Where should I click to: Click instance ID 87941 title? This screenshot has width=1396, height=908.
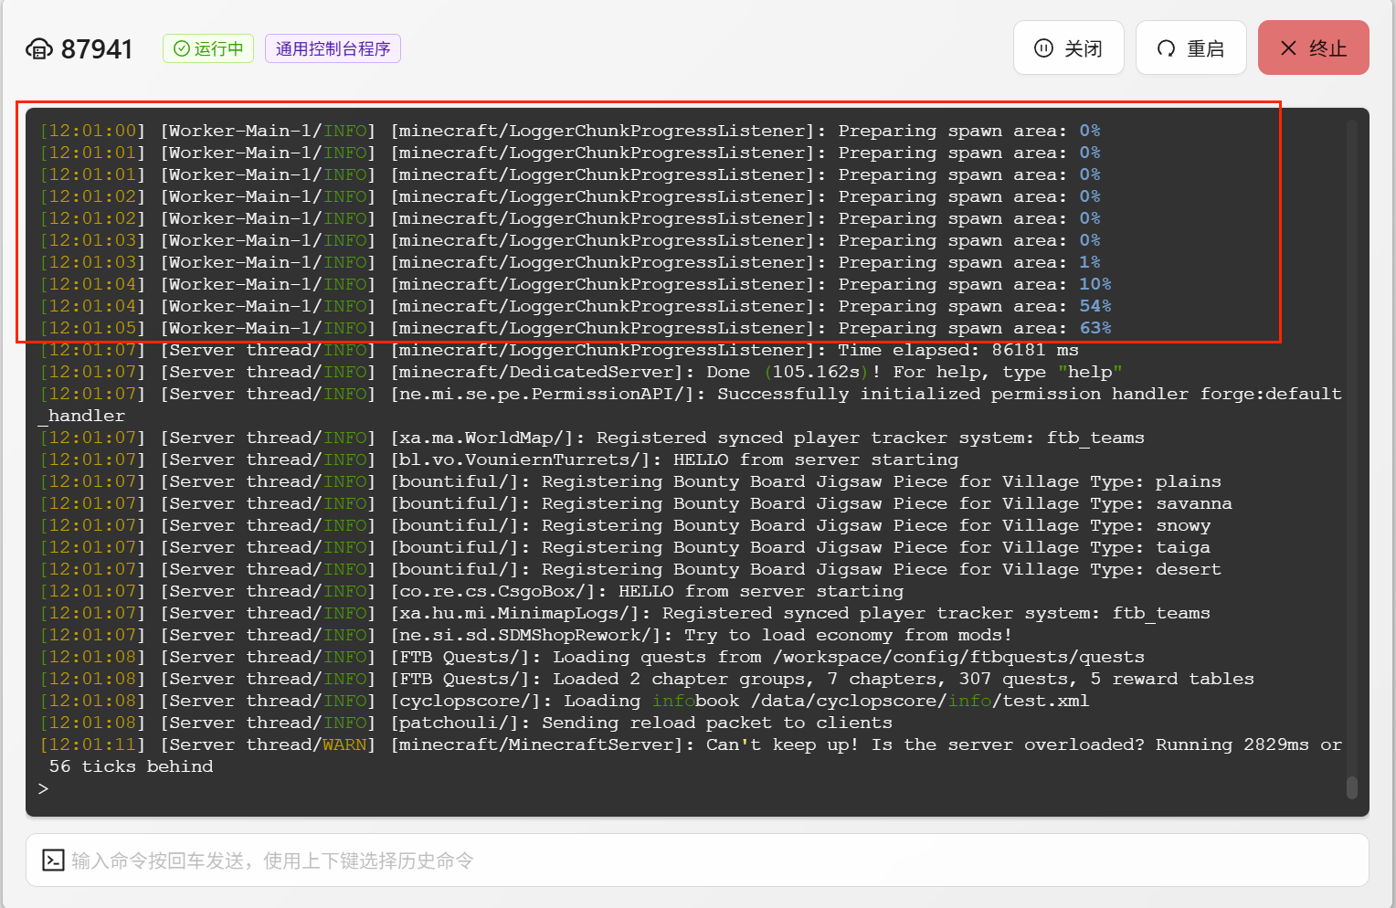coord(97,49)
